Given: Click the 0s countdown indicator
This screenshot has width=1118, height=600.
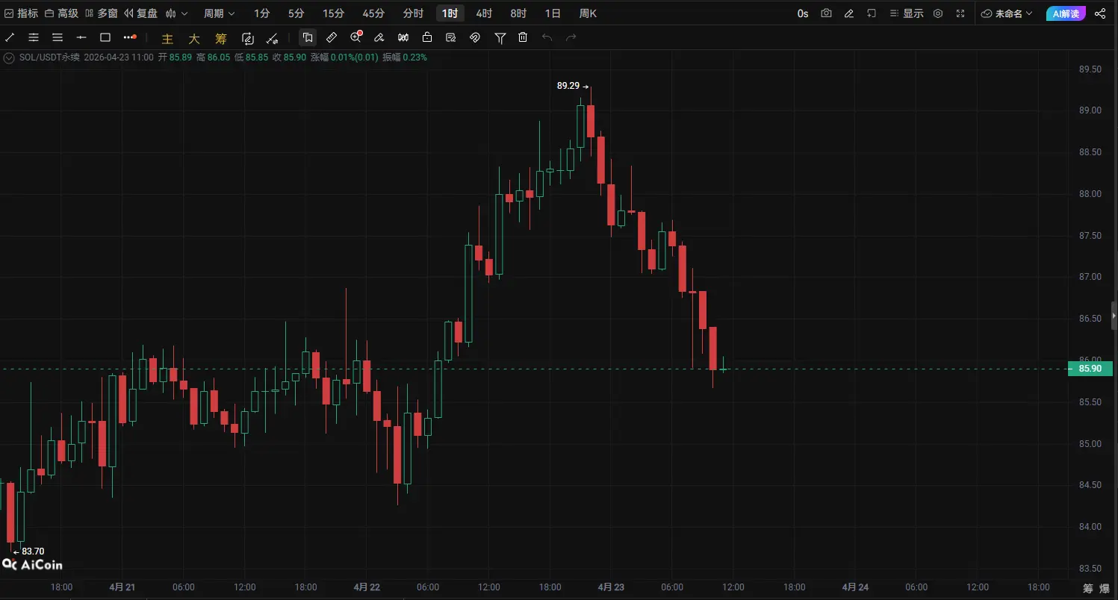Looking at the screenshot, I should 803,13.
